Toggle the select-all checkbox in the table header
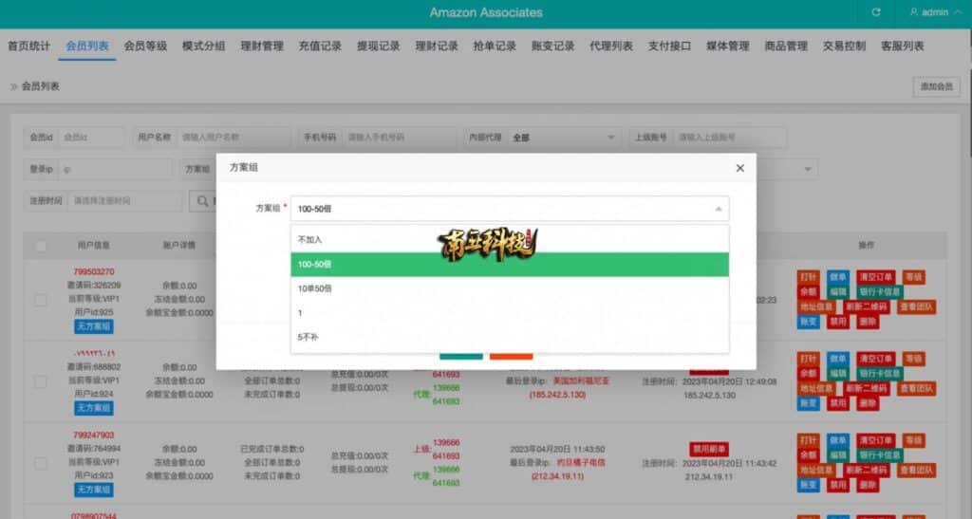 pyautogui.click(x=41, y=247)
